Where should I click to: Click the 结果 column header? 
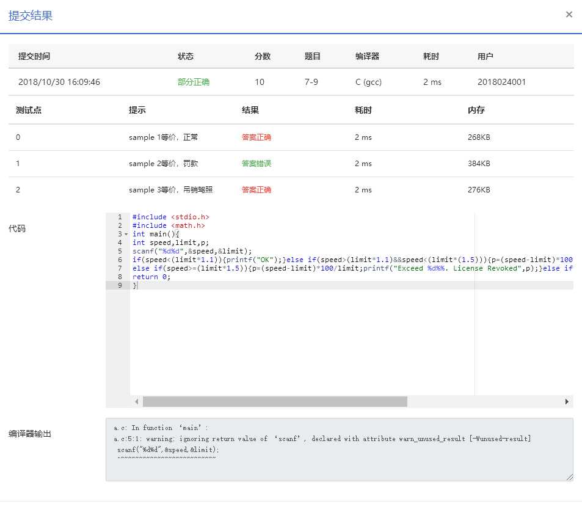[x=250, y=110]
